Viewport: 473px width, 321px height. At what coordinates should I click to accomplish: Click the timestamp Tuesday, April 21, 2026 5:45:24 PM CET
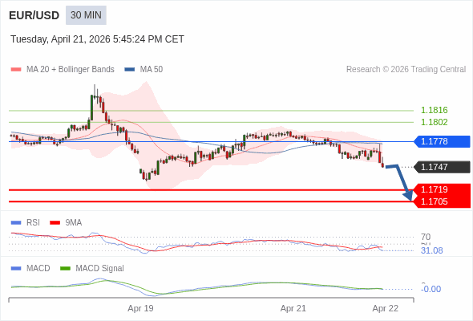coord(97,39)
